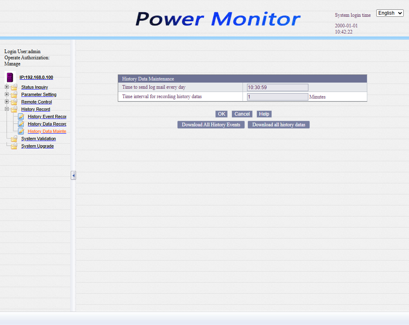Click the Status Inquiry folder icon

pyautogui.click(x=14, y=87)
